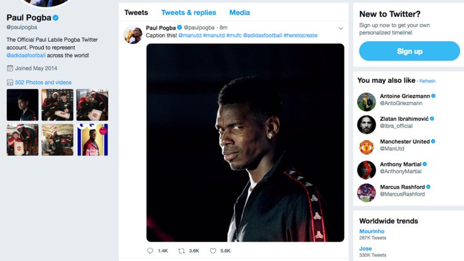Click the @adidasfootball link in the bio
The width and height of the screenshot is (464, 261).
(25, 55)
